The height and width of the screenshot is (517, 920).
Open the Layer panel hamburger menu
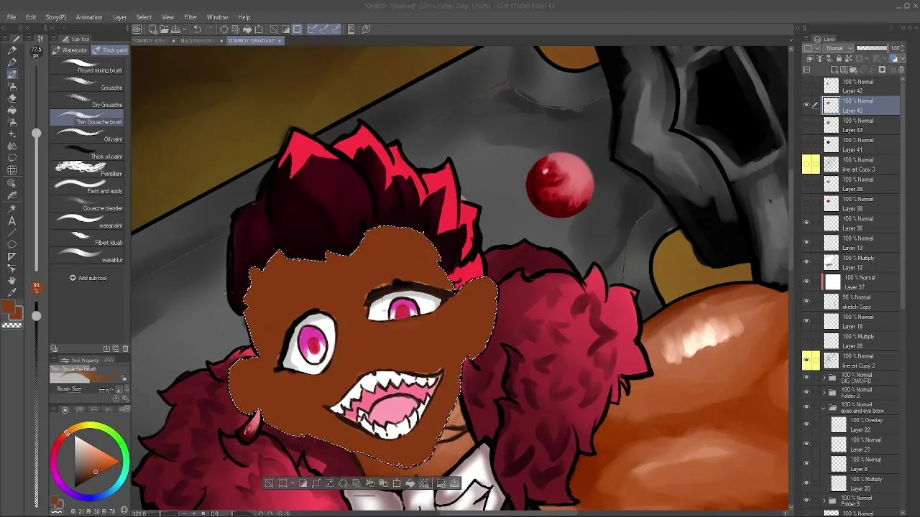click(x=807, y=39)
